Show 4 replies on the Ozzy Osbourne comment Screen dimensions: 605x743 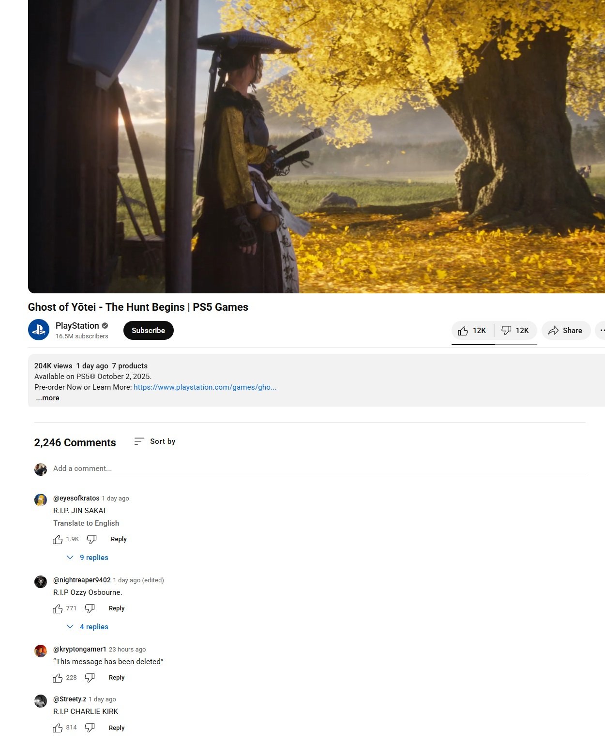tap(88, 626)
